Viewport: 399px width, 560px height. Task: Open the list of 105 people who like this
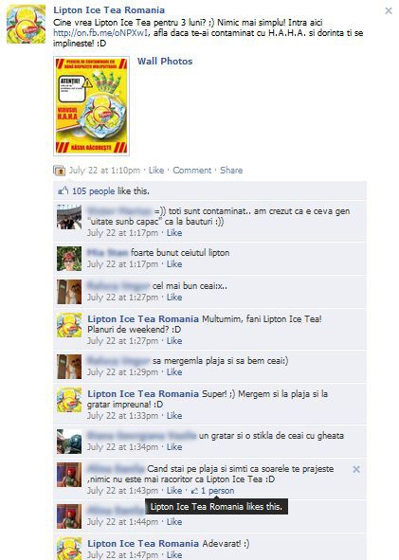point(94,191)
